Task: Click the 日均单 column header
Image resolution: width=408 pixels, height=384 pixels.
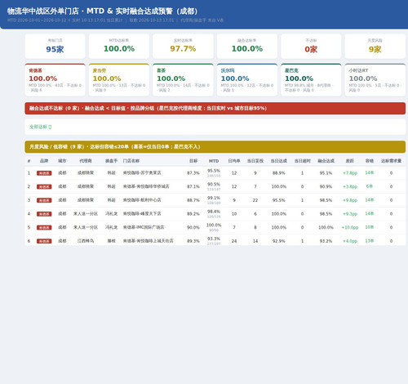Action: 234,161
